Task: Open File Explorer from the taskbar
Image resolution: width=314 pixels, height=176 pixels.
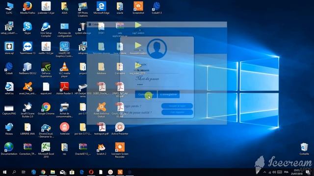Action: [x=52, y=172]
